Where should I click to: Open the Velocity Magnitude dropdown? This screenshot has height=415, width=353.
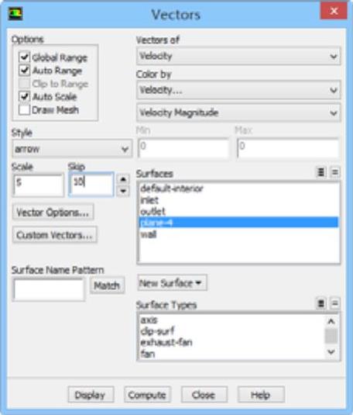(238, 113)
